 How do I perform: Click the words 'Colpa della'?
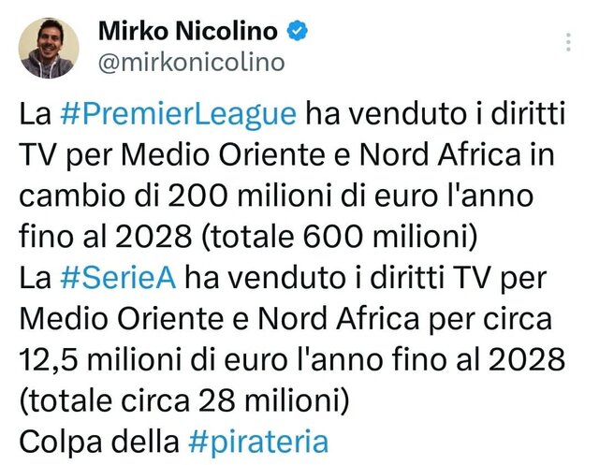tap(99, 443)
